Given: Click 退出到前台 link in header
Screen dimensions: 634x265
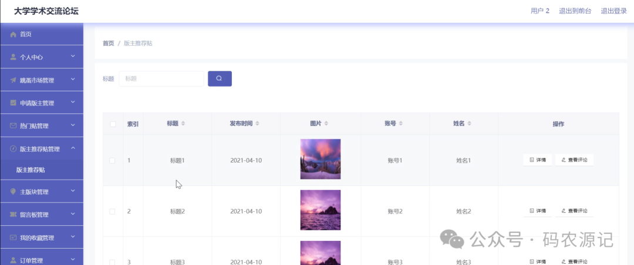Looking at the screenshot, I should (575, 11).
